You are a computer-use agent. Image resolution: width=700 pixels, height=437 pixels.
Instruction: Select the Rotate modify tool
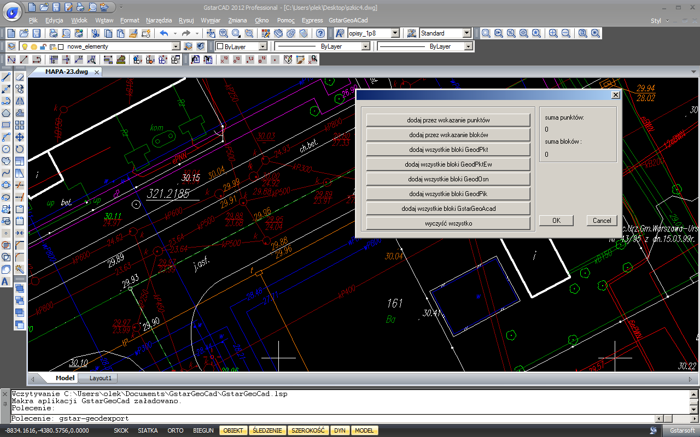[x=20, y=149]
